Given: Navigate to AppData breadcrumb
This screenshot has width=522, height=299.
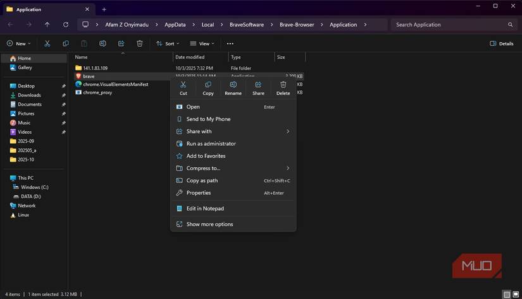Looking at the screenshot, I should click(175, 25).
